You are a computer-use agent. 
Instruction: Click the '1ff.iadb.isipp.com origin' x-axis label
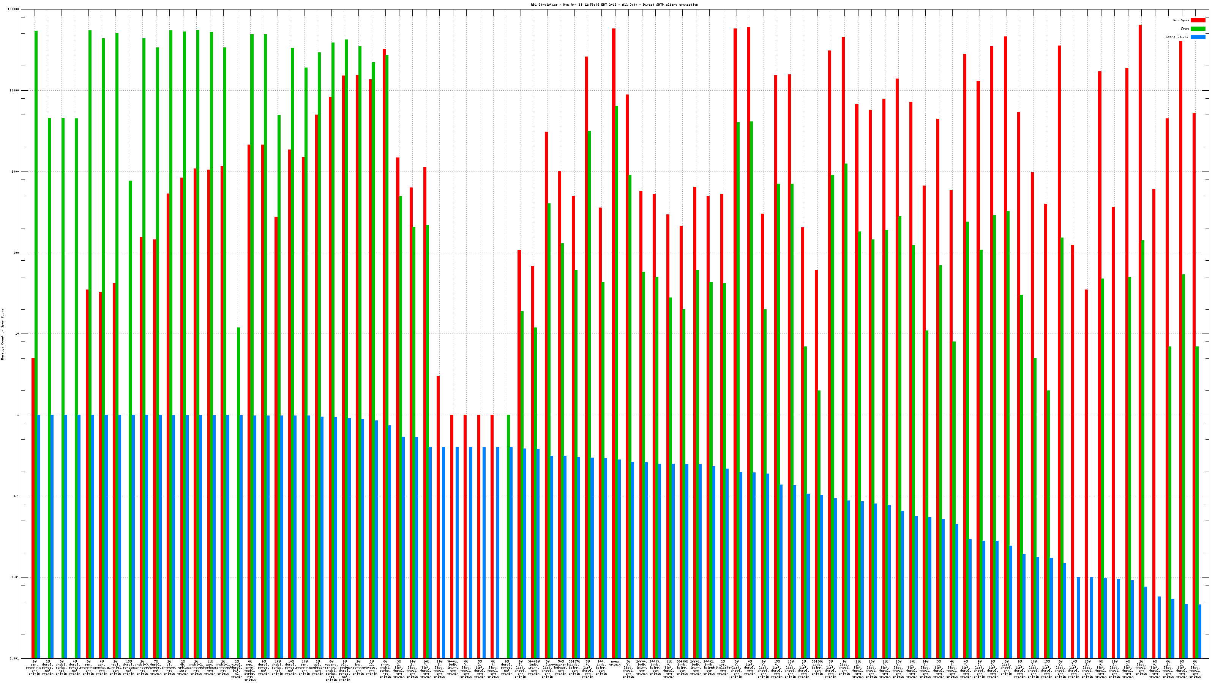(x=601, y=668)
